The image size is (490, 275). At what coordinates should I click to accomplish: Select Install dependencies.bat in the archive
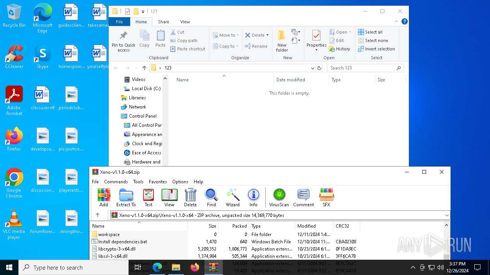coord(119,242)
